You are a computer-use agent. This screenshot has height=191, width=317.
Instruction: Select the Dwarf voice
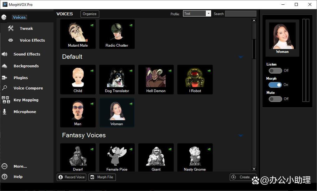coord(78,157)
